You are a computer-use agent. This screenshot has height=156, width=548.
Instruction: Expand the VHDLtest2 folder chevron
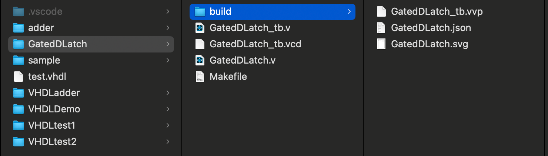click(x=168, y=142)
